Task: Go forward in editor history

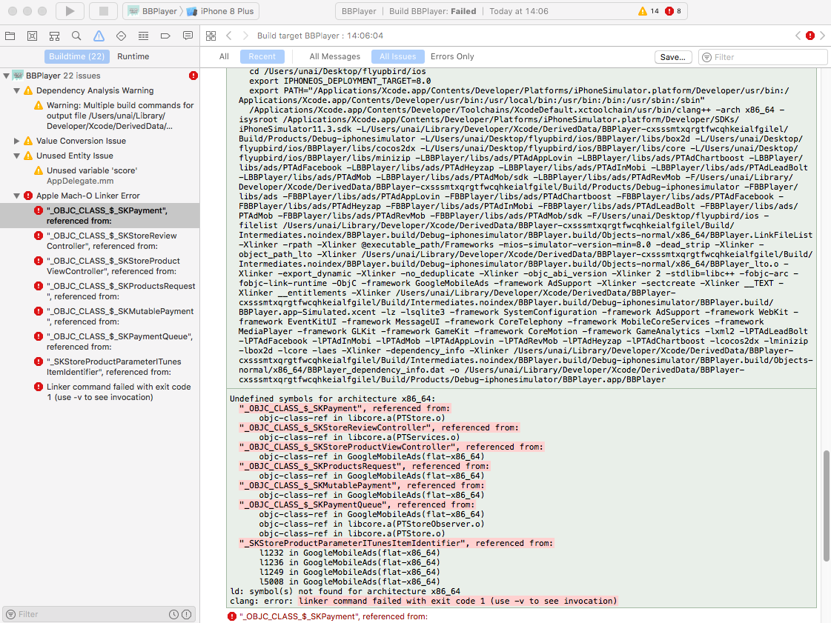Action: tap(245, 36)
